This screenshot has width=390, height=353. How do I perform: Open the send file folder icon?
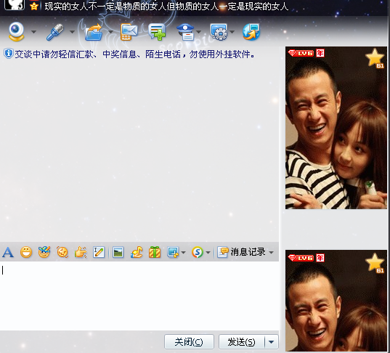(x=94, y=32)
